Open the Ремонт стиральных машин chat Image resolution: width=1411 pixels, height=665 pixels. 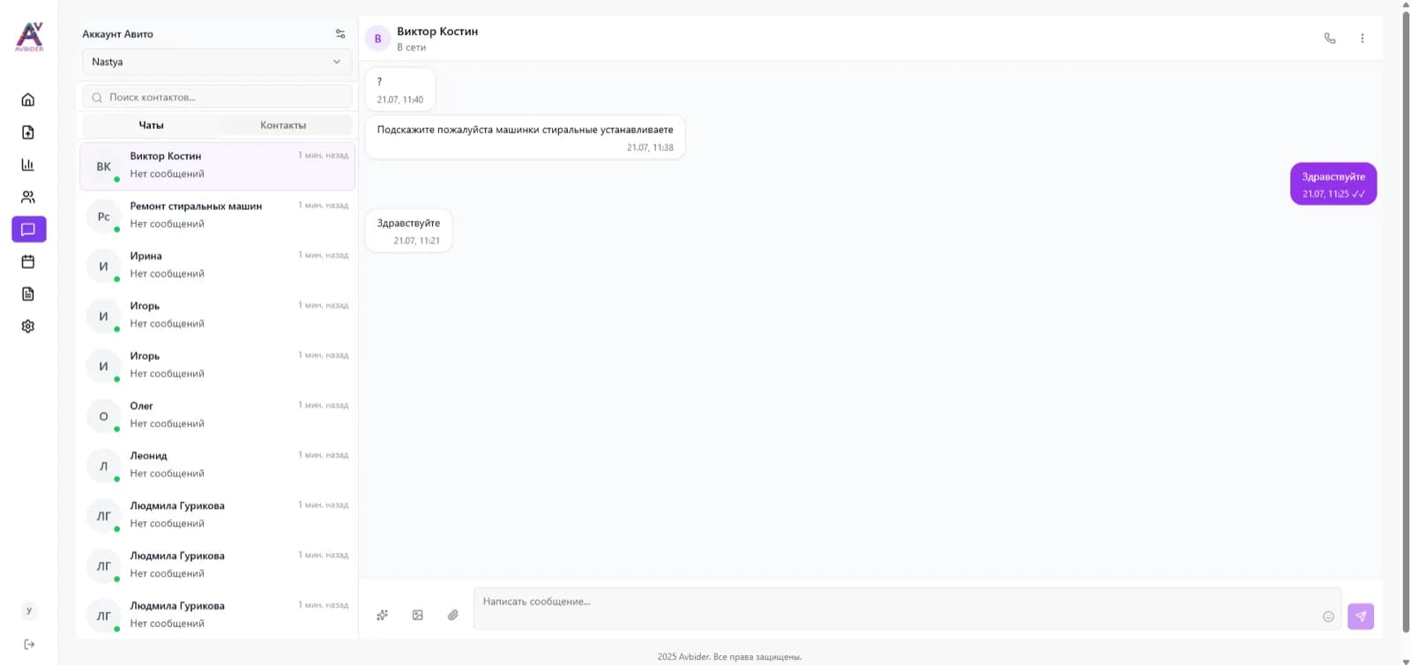(217, 215)
